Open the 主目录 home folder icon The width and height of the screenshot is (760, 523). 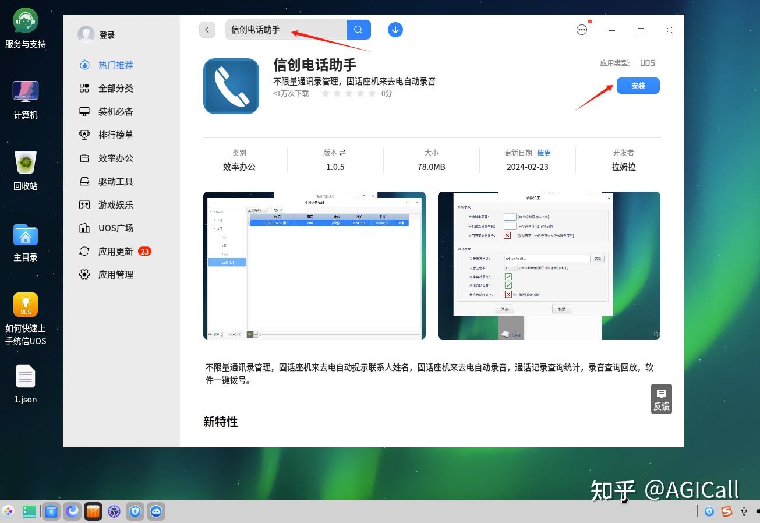pos(26,242)
